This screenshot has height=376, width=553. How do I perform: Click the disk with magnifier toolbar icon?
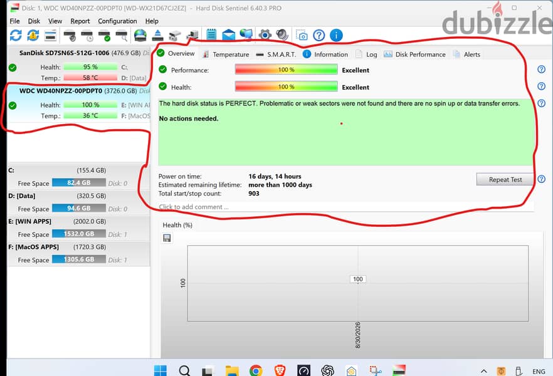[122, 36]
